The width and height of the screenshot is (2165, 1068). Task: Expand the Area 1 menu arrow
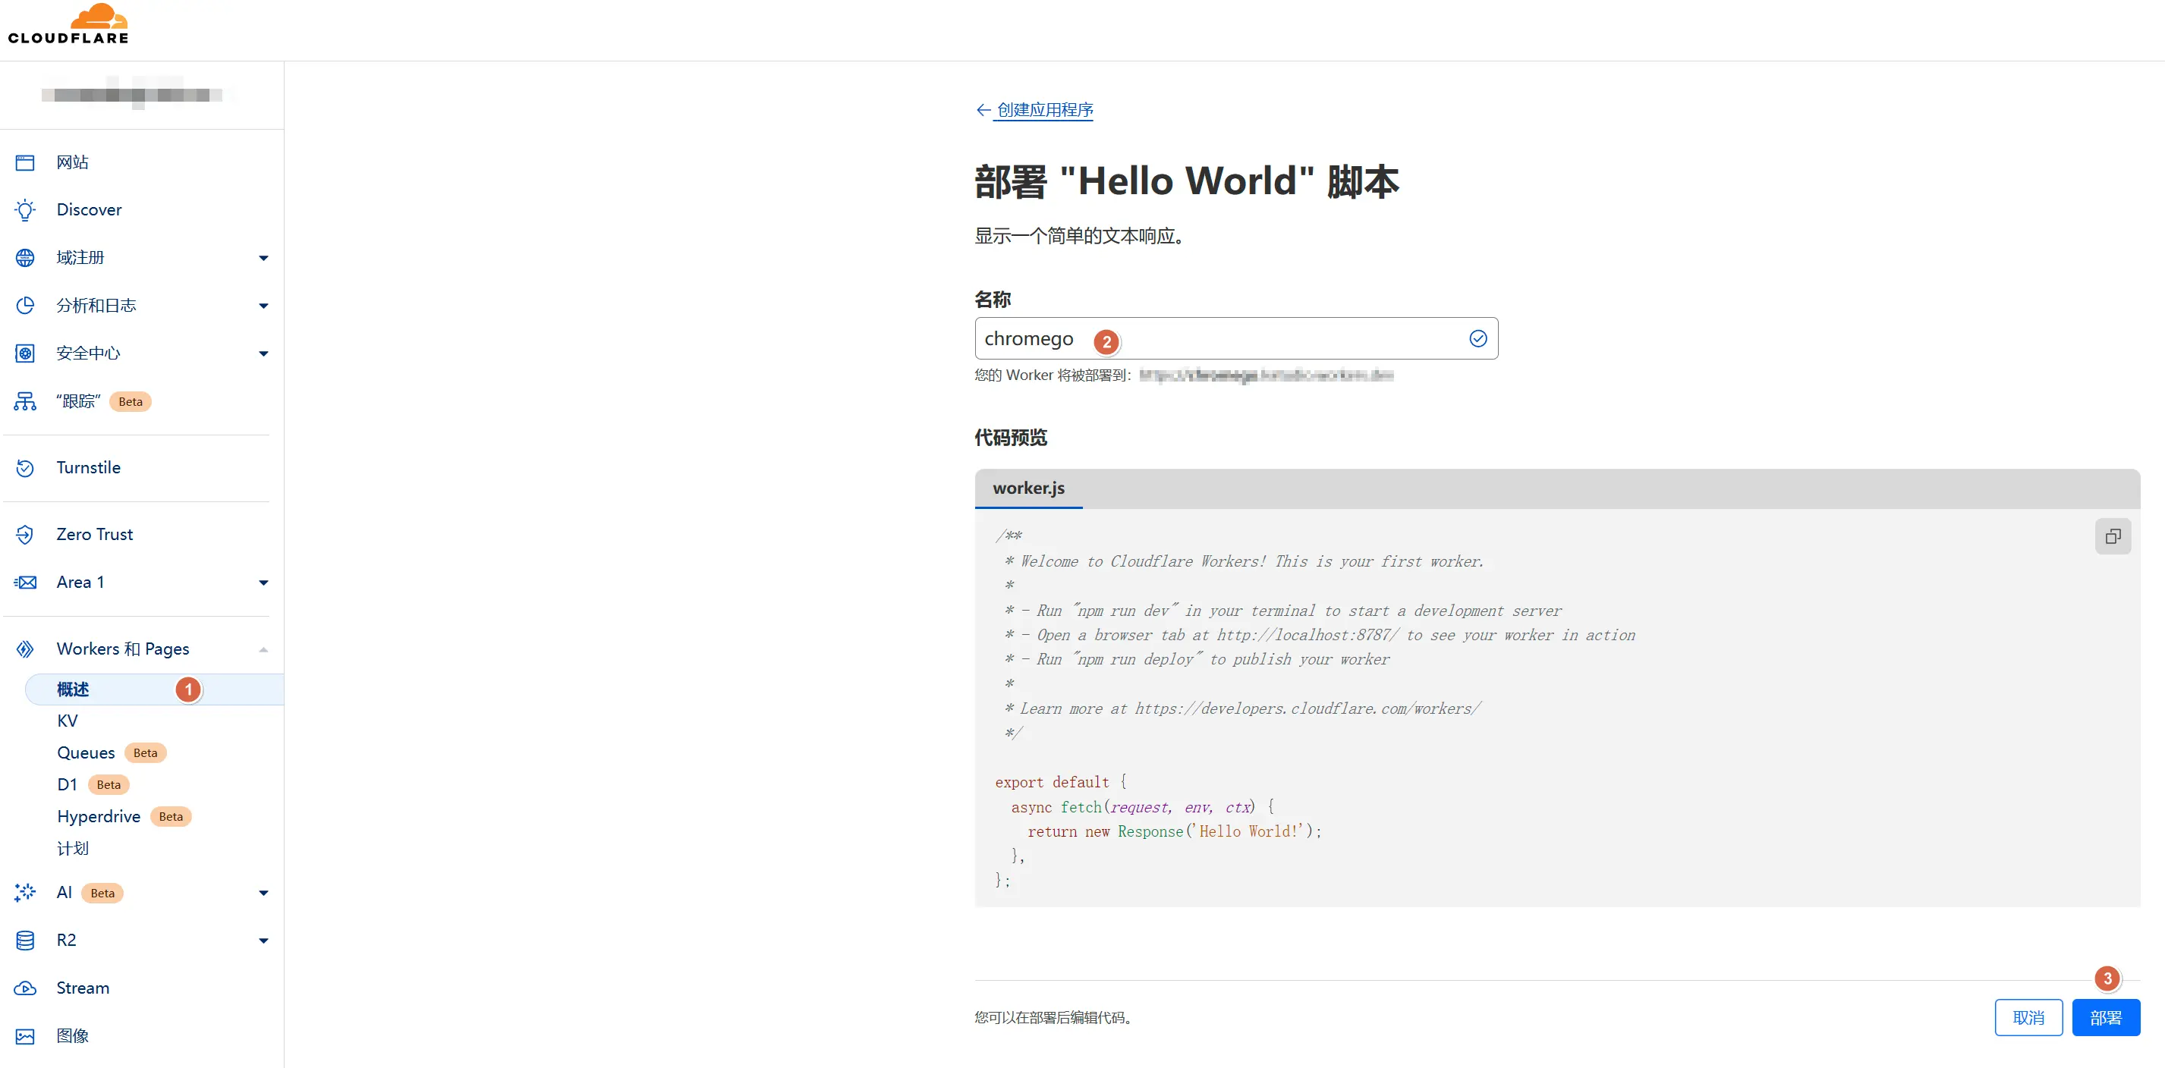tap(263, 583)
